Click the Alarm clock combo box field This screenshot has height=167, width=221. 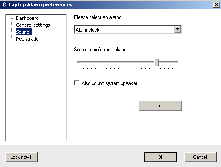pyautogui.click(x=128, y=29)
